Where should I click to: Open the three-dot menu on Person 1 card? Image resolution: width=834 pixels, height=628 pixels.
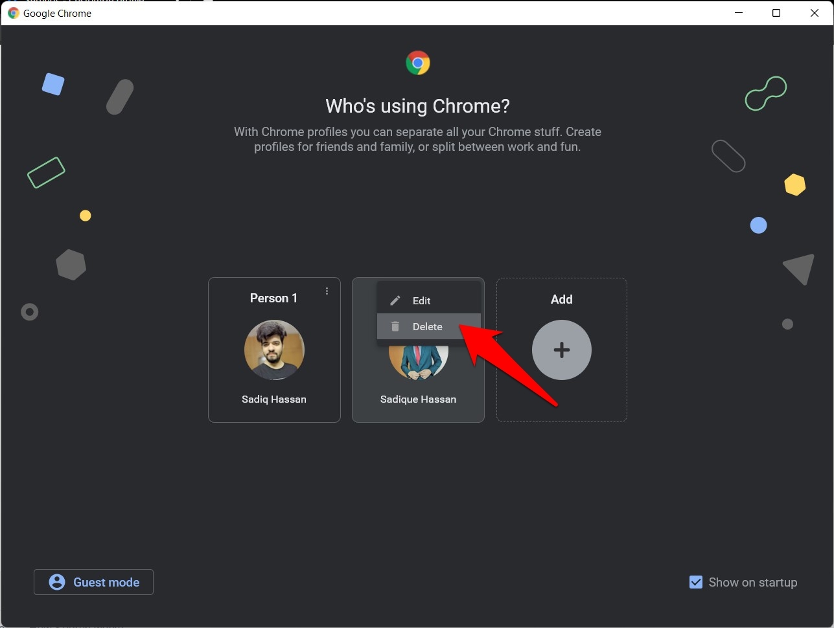click(327, 291)
